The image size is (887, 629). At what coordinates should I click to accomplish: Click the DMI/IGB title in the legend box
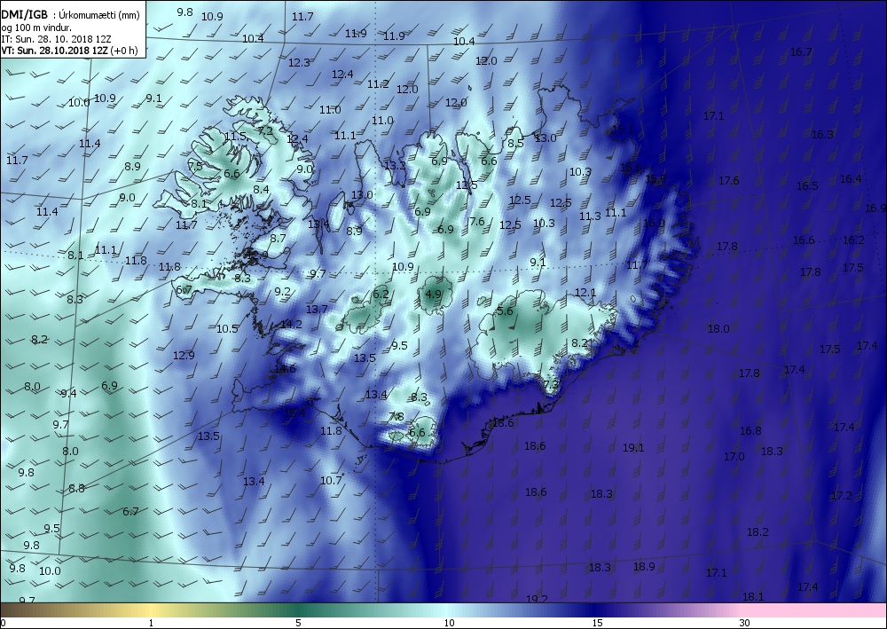[x=24, y=15]
